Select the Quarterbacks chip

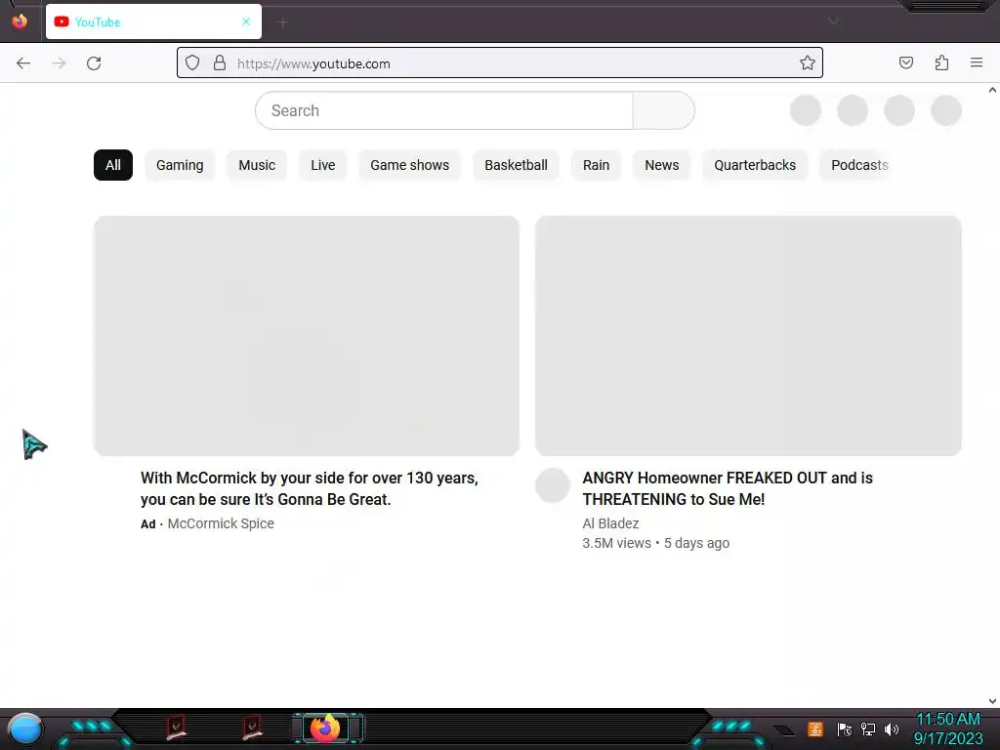pyautogui.click(x=755, y=165)
